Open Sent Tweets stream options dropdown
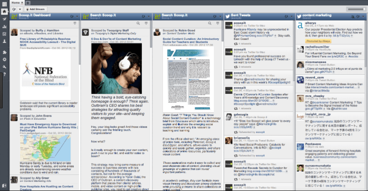Image resolution: width=368 pixels, height=191 pixels. coord(292,16)
